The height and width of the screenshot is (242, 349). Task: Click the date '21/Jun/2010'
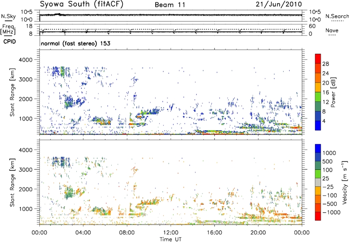click(279, 4)
